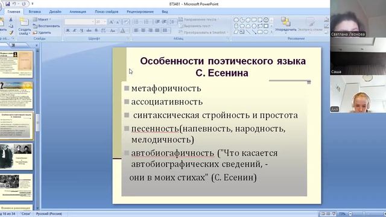Select the pentagon shape in gallery
Image resolution: width=386 pixels, height=217 pixels.
(x=242, y=26)
